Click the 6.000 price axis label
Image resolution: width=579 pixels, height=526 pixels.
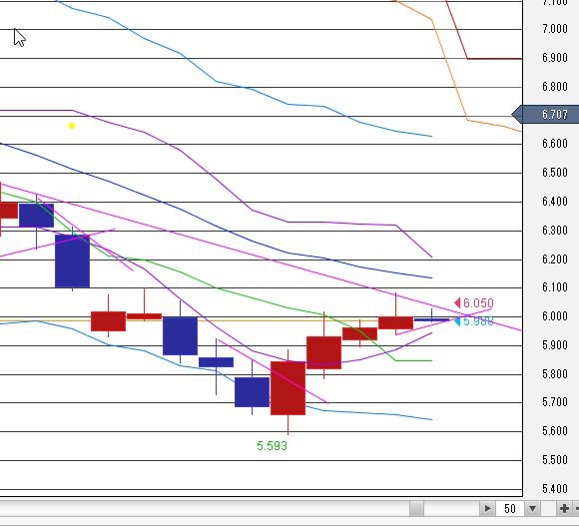tap(555, 316)
